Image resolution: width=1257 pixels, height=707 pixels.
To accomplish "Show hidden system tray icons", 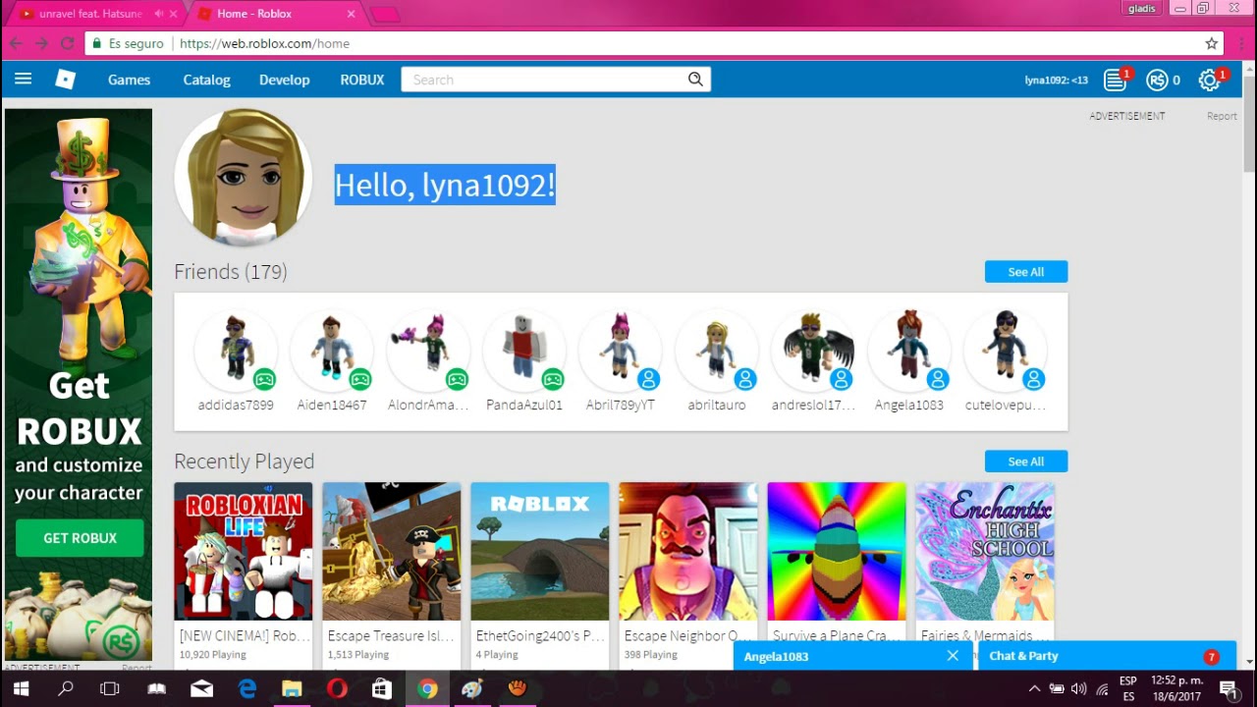I will point(1034,689).
